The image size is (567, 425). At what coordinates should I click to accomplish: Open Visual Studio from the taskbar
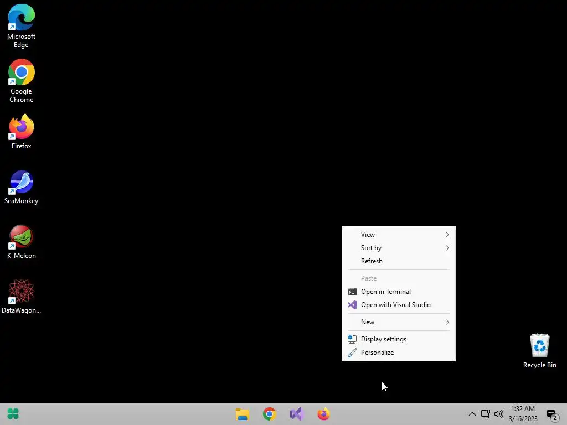click(296, 414)
